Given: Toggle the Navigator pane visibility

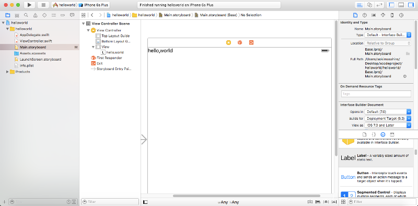Looking at the screenshot, I should (x=392, y=5).
